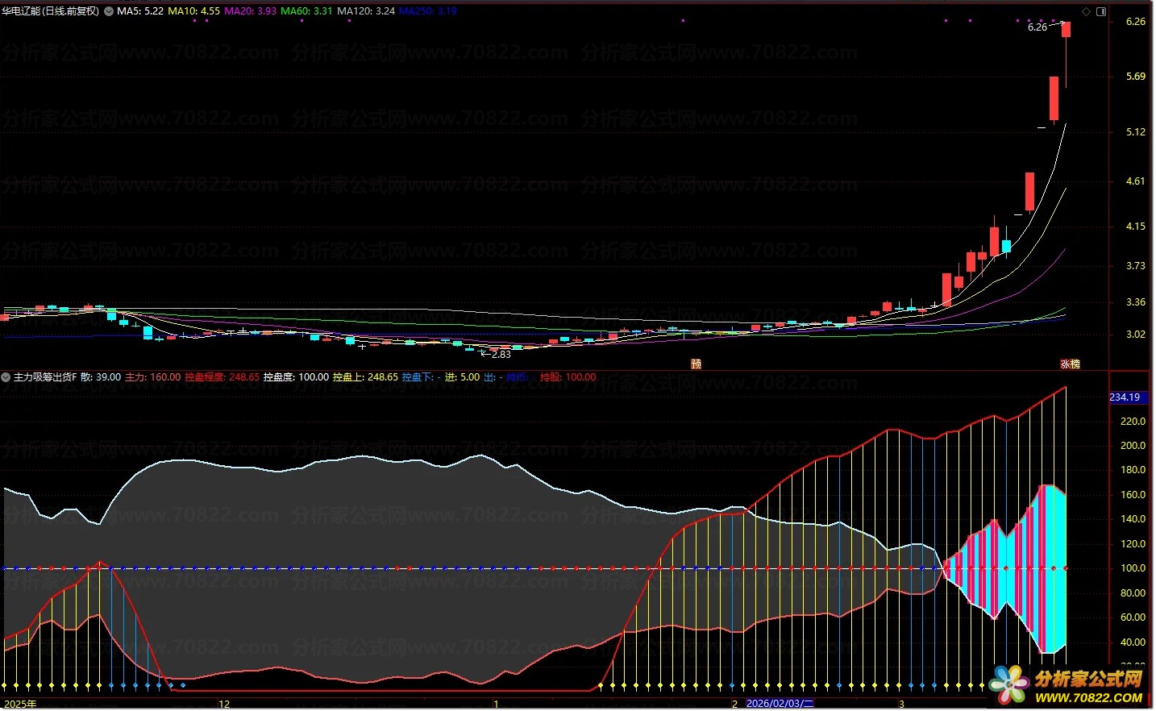Click the 涨榜 badge under the last candle
1156x711 pixels.
(x=1070, y=364)
